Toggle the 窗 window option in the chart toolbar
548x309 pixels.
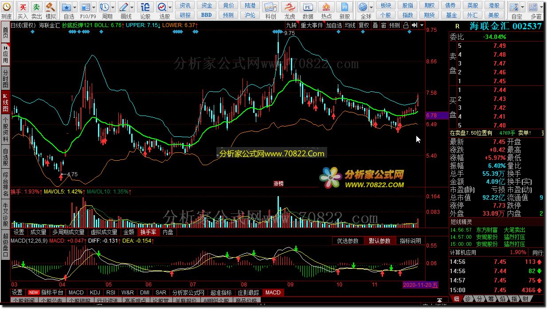384,26
